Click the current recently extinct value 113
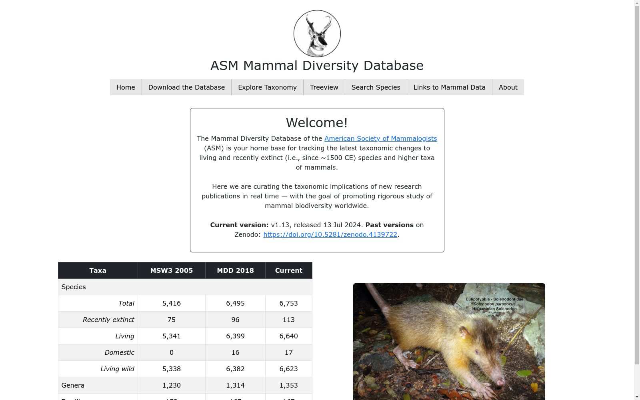 (x=289, y=320)
